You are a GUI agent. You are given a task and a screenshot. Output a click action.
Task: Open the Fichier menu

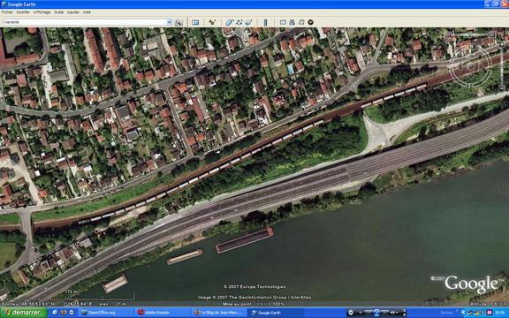(7, 12)
